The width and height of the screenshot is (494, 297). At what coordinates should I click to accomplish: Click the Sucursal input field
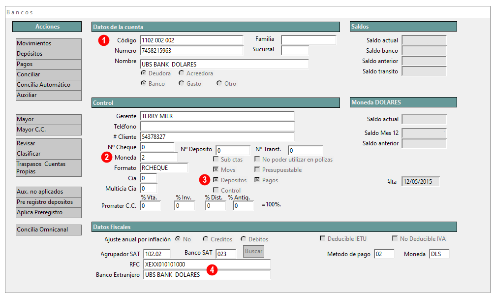click(x=295, y=50)
